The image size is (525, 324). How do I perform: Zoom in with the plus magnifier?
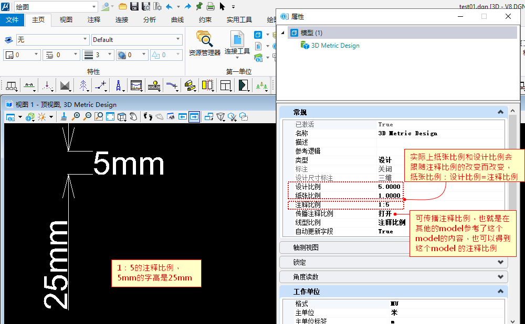point(76,117)
